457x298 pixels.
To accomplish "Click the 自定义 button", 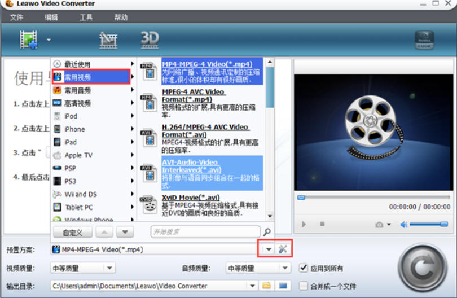I will [x=73, y=232].
